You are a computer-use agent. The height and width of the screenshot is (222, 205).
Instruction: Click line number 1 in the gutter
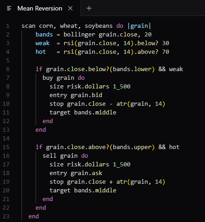click(8, 26)
